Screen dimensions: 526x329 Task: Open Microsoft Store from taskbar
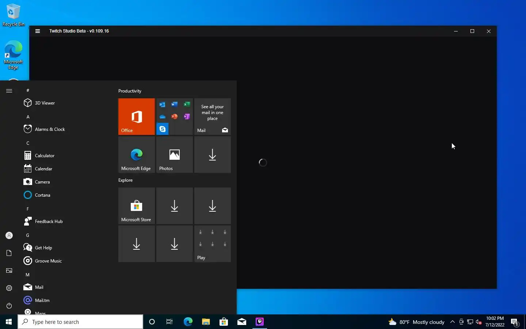coord(224,322)
